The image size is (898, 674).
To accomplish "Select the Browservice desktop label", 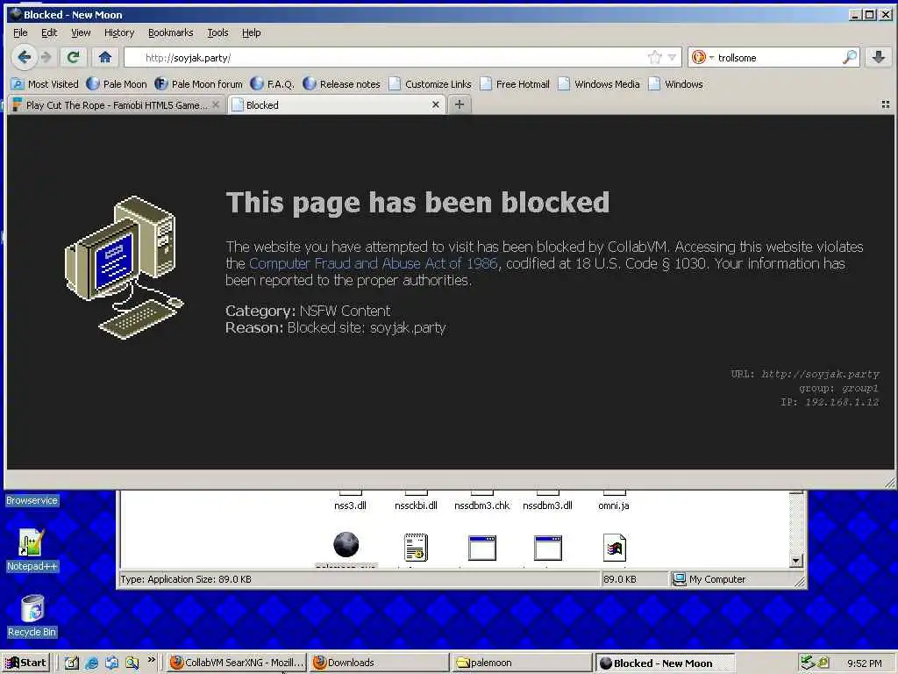I will (32, 500).
